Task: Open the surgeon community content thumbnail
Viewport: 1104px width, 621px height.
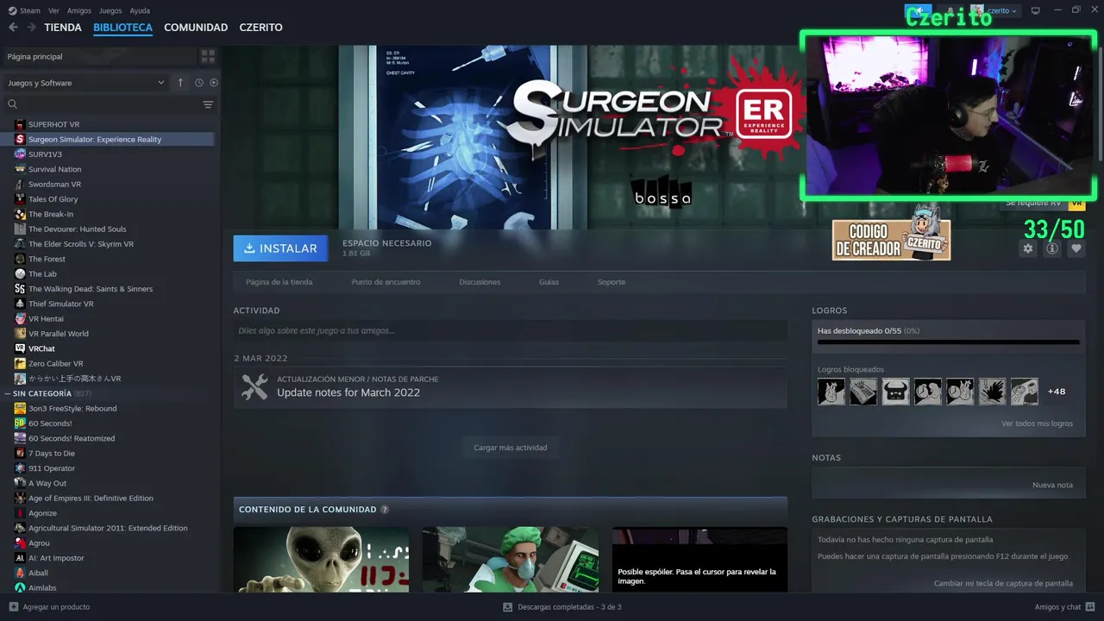Action: 510,560
